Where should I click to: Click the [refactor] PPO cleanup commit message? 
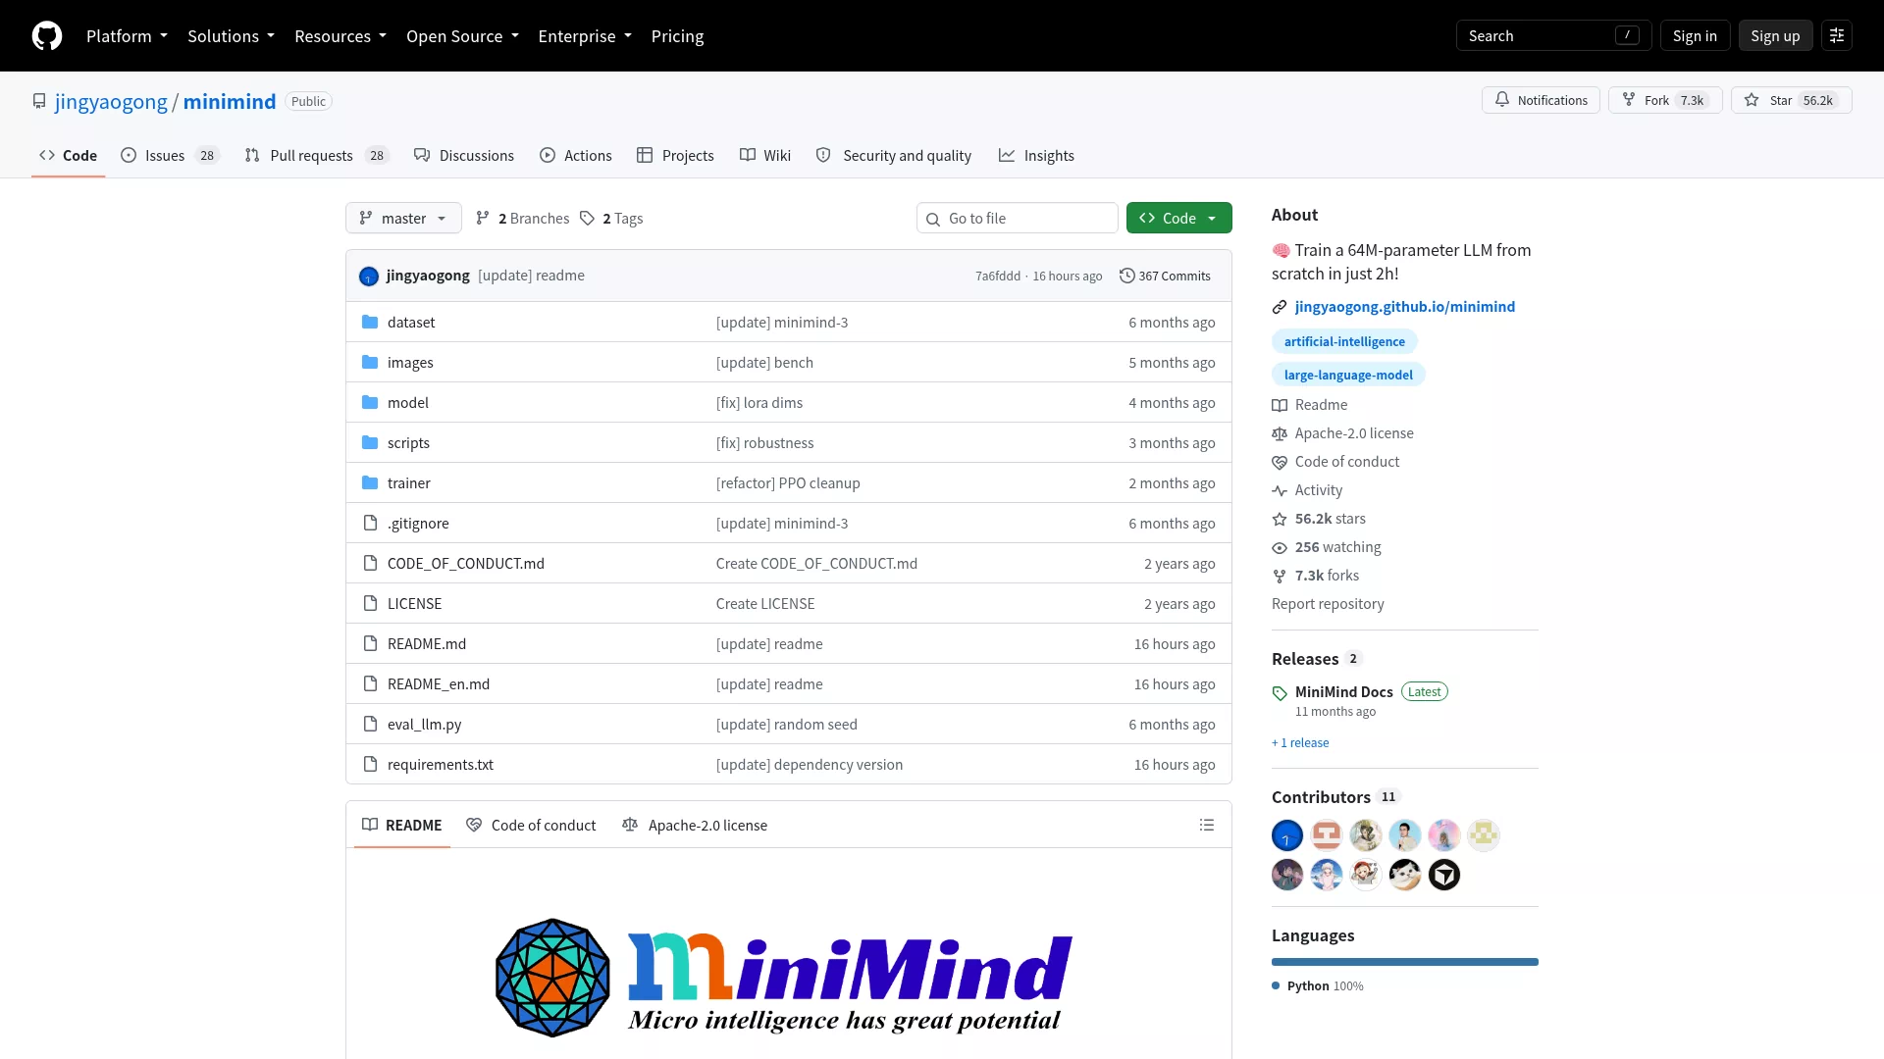(787, 483)
